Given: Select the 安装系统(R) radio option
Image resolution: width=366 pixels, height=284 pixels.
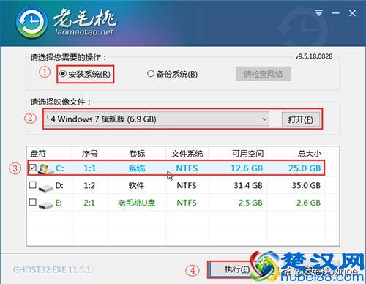Looking at the screenshot, I should [85, 74].
